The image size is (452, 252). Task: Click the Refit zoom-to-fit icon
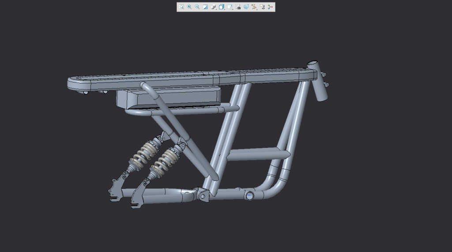pos(181,7)
